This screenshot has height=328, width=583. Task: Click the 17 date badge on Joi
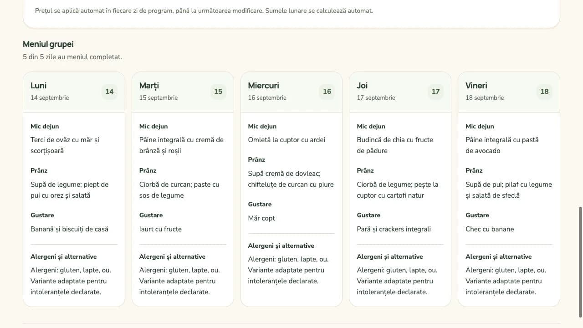(x=436, y=92)
